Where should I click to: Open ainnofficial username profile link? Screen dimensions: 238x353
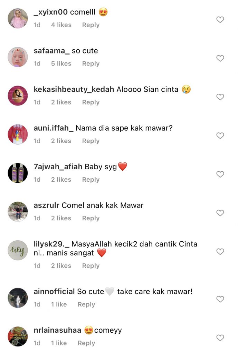tap(54, 292)
